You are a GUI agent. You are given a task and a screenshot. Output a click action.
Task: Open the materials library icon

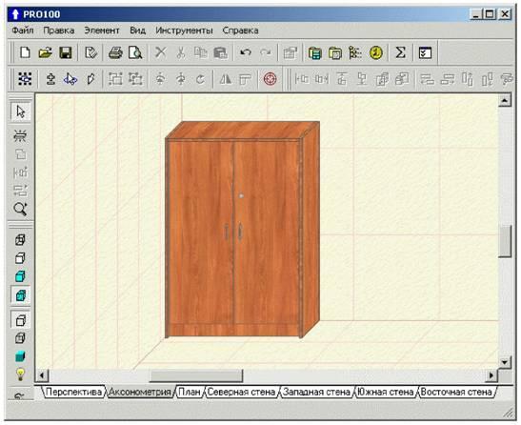coord(335,52)
